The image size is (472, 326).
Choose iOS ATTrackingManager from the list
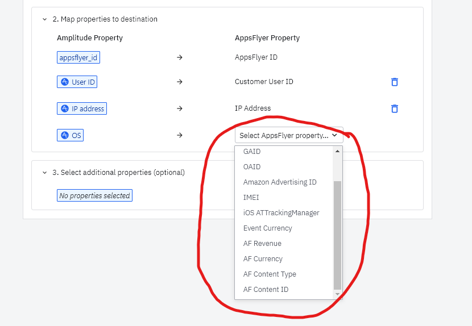click(281, 213)
